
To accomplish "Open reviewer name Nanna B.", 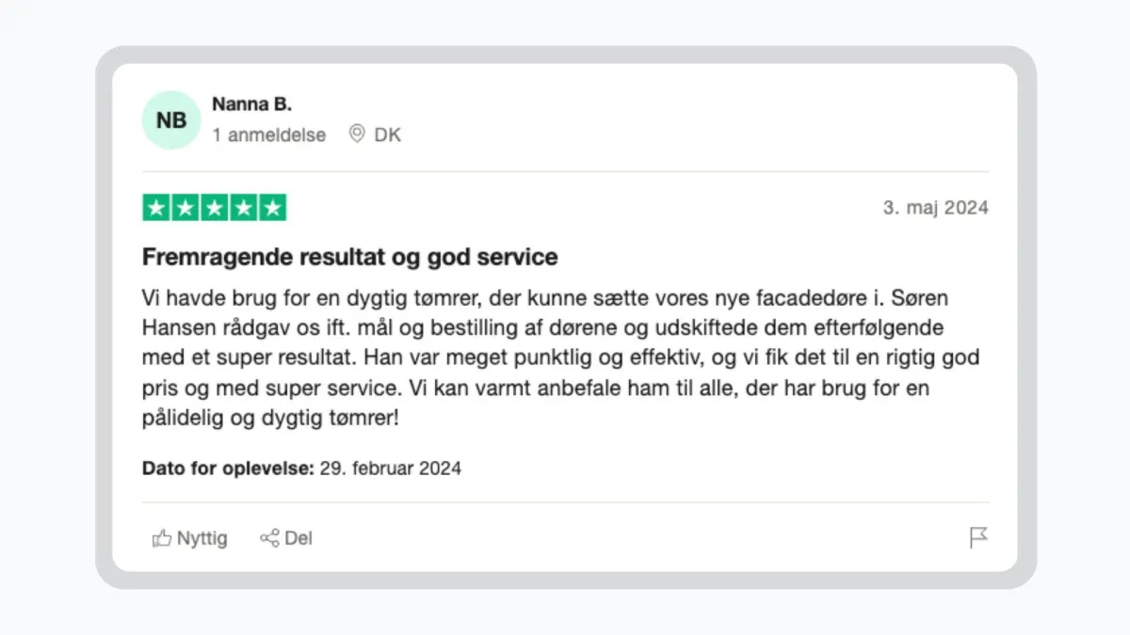I will point(251,103).
